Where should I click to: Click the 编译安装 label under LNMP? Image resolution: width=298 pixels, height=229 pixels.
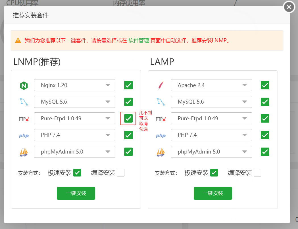[x=103, y=173]
